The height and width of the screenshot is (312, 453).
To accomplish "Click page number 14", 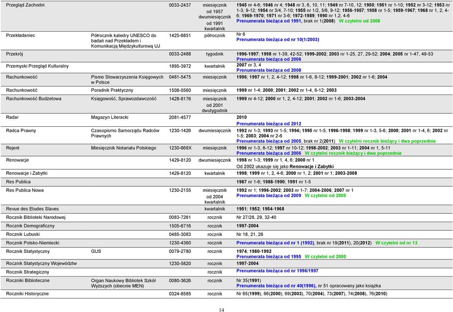I will pos(221,310).
